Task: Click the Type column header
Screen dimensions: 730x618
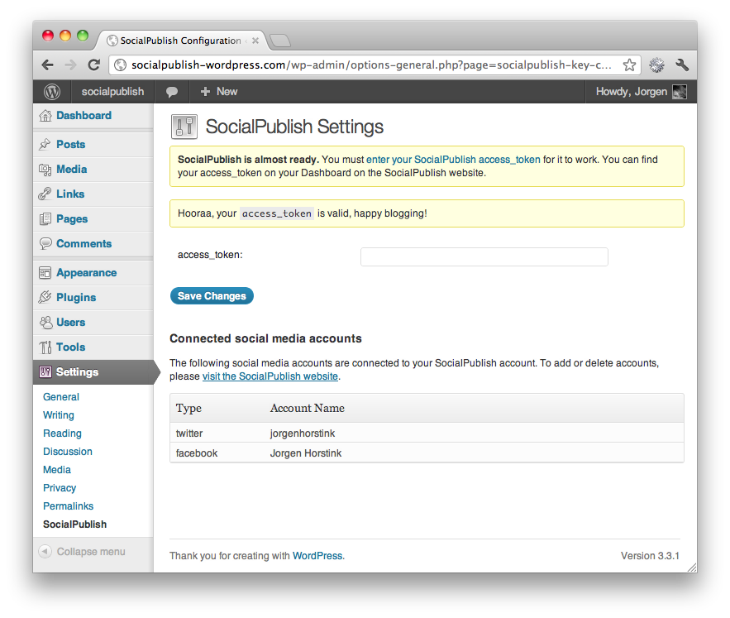Action: pos(188,408)
